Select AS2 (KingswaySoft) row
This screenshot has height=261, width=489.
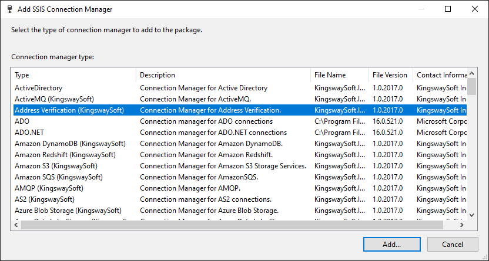click(240, 199)
